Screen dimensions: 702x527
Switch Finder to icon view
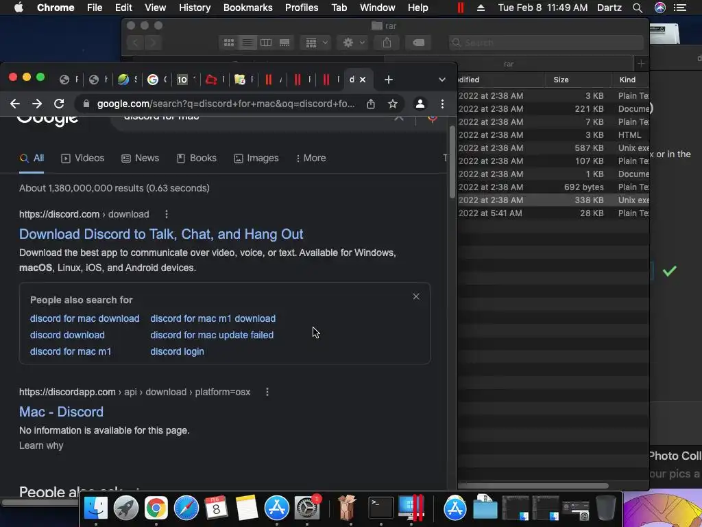229,43
